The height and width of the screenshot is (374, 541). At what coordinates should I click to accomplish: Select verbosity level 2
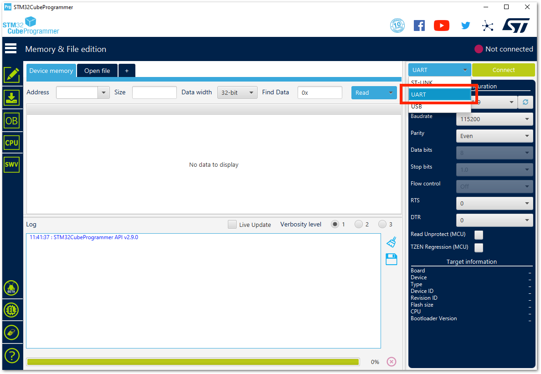point(359,225)
